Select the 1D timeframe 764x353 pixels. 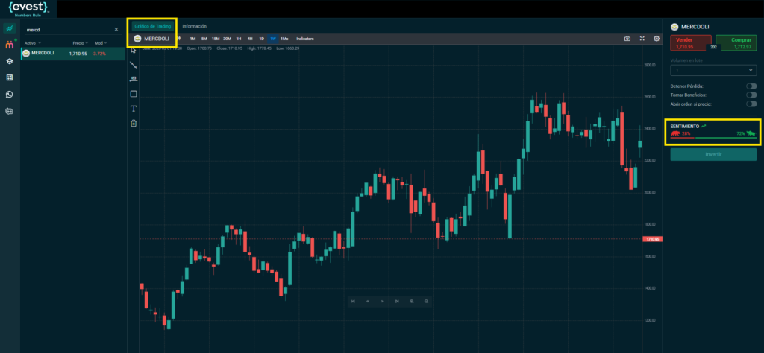pyautogui.click(x=261, y=38)
